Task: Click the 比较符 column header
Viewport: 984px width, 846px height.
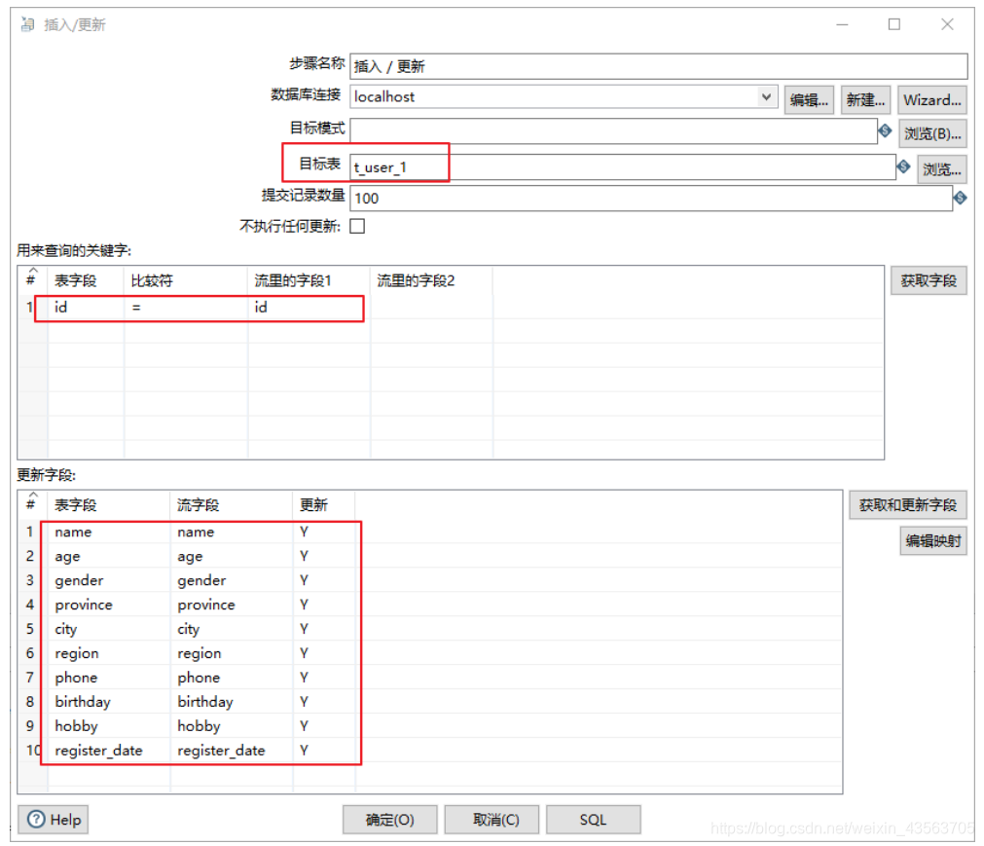Action: pyautogui.click(x=186, y=280)
